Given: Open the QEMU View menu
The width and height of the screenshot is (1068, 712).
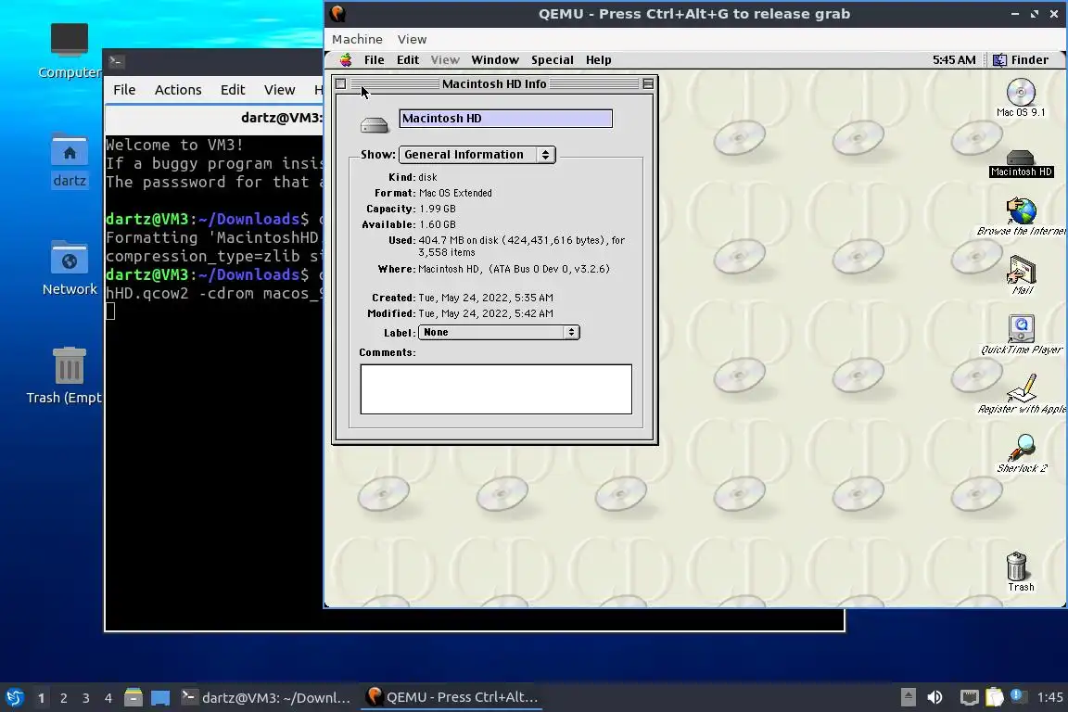Looking at the screenshot, I should pyautogui.click(x=412, y=40).
